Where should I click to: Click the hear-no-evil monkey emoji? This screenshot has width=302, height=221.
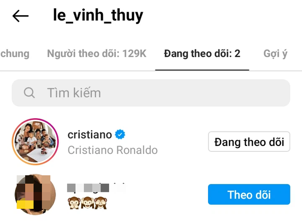[x=88, y=203]
